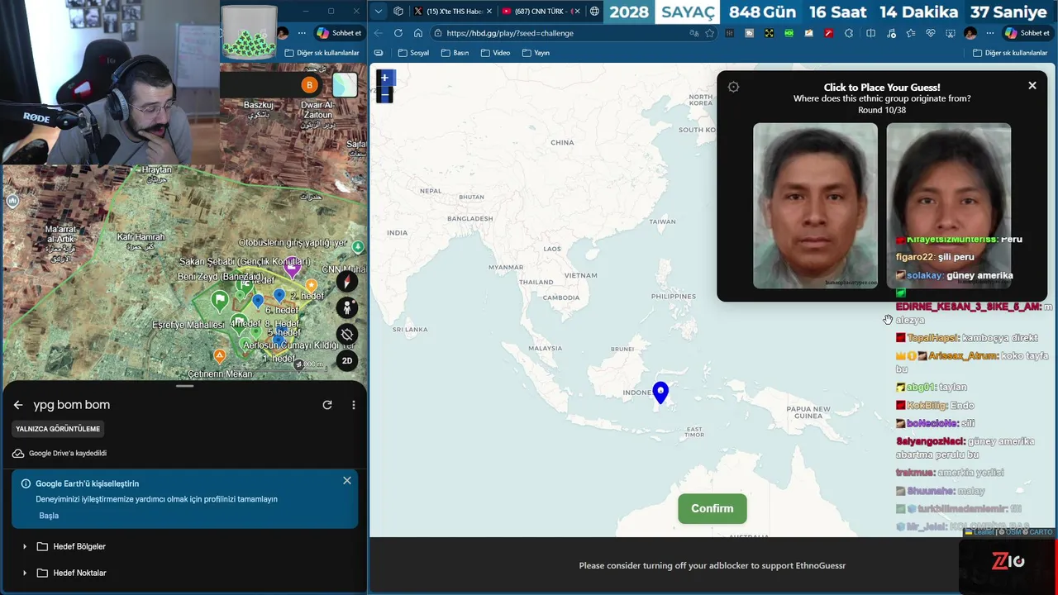Open settings gear in the guess panel
1058x595 pixels.
point(733,87)
